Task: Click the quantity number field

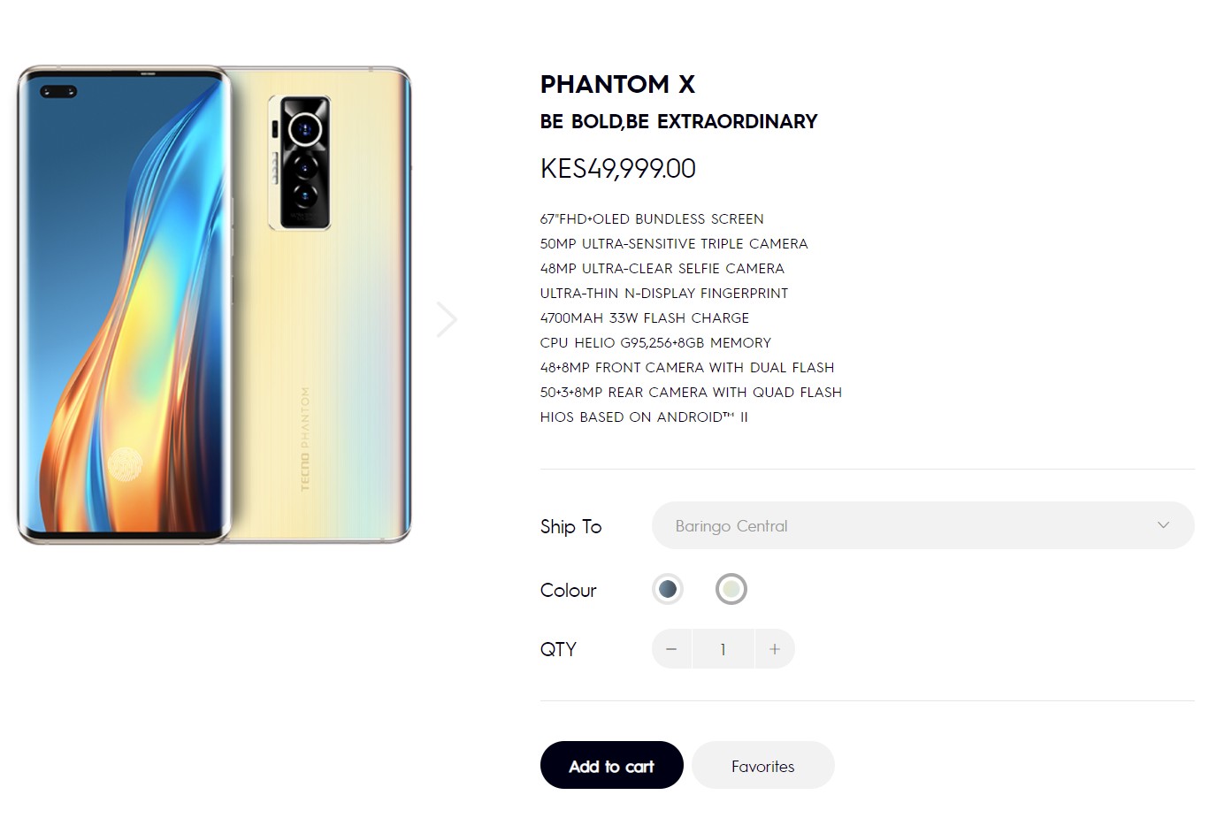Action: (723, 649)
